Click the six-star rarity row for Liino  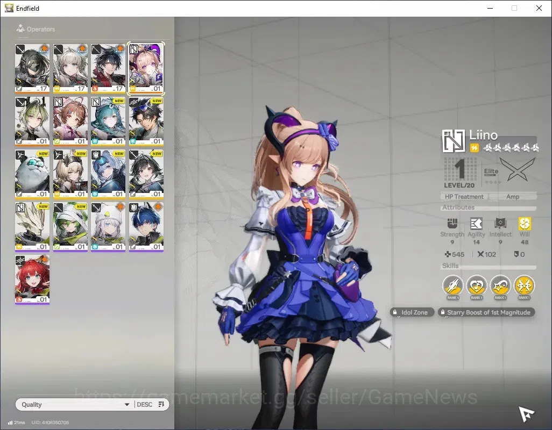(511, 148)
